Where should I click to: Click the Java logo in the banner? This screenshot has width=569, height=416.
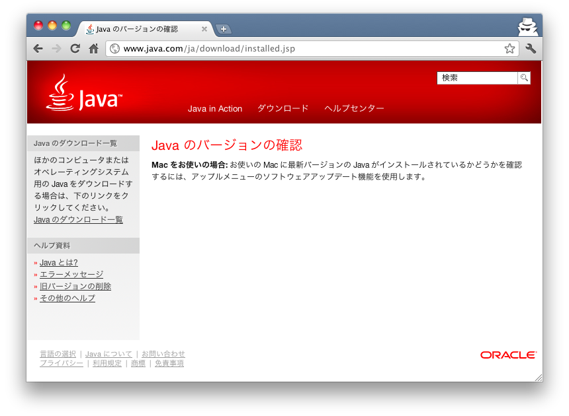pos(84,93)
